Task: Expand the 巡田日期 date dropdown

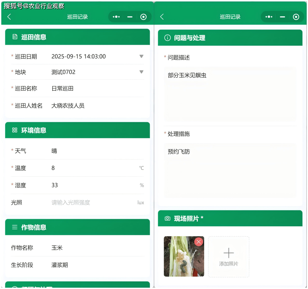Action: 141,56
